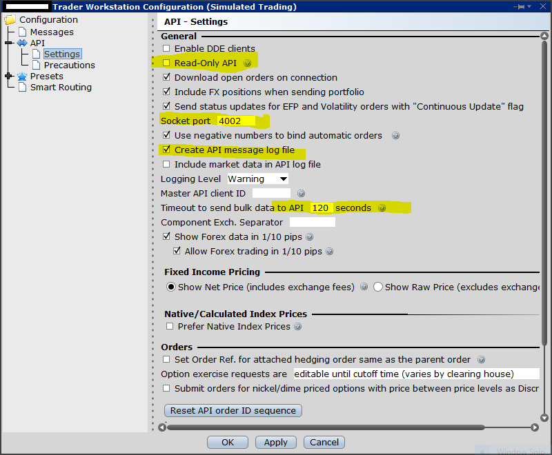The width and height of the screenshot is (552, 455).
Task: Toggle the Read-Only API checkbox
Action: click(166, 63)
